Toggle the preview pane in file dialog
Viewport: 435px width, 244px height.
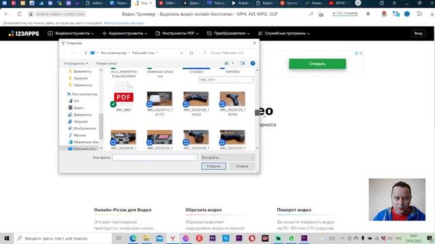(x=242, y=63)
